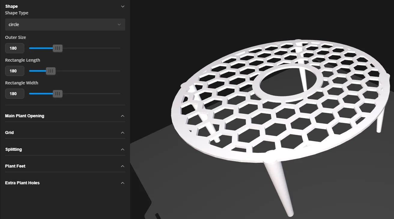This screenshot has width=394, height=219.
Task: Click the Rectangle Length value field
Action: click(x=15, y=71)
